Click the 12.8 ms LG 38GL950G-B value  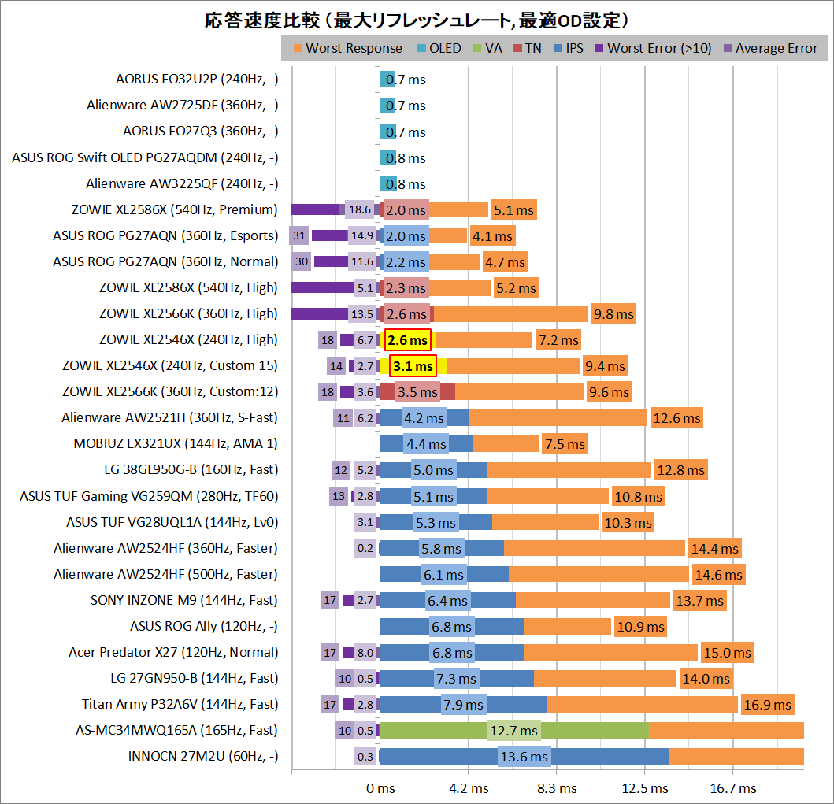pos(680,471)
